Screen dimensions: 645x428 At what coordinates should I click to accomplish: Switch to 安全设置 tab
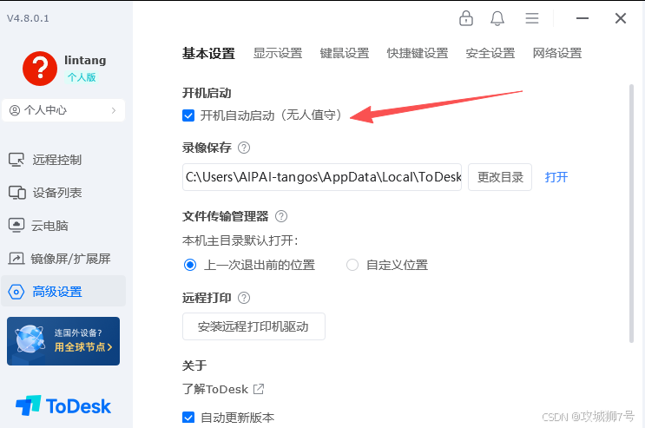pos(490,53)
